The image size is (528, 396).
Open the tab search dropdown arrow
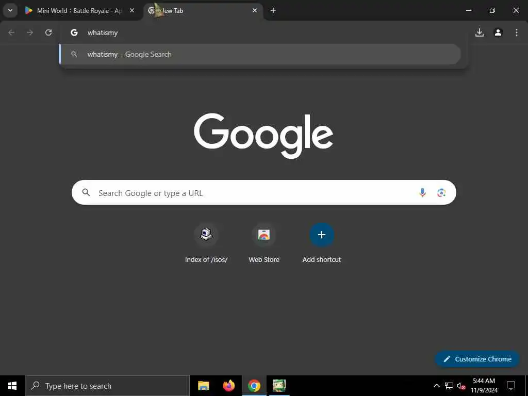click(10, 10)
